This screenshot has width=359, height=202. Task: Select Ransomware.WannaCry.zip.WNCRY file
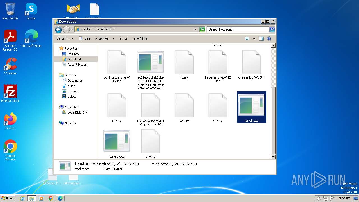pos(150,110)
